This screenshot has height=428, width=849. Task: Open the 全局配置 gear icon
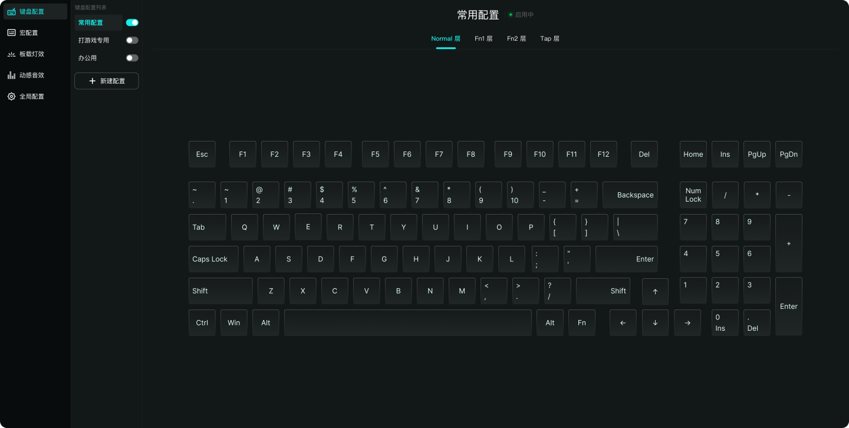pos(11,96)
